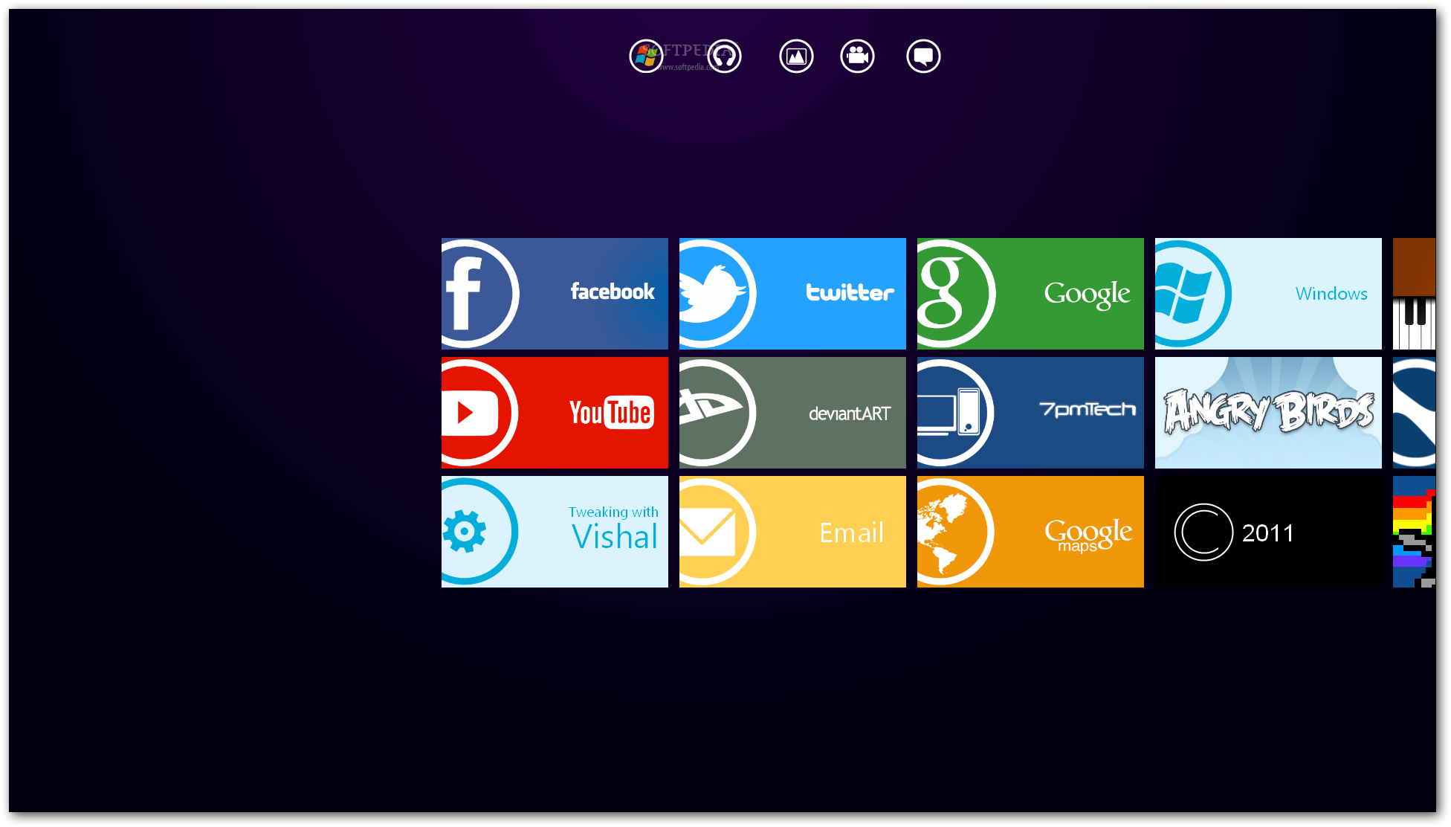This screenshot has height=827, width=1451.
Task: Open the black 2011 tile
Action: point(1268,532)
